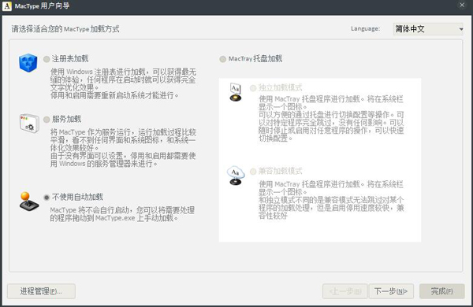The width and height of the screenshot is (473, 307).
Task: Click the manual loading MacType.exe description text
Action: pyautogui.click(x=122, y=214)
